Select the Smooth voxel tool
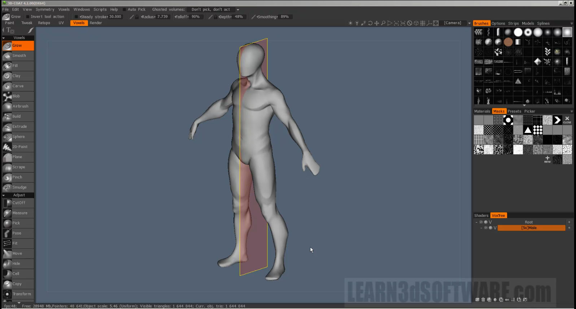Image resolution: width=576 pixels, height=309 pixels. [18, 56]
